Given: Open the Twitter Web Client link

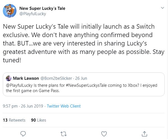Looking at the screenshot, I should [x=64, y=106].
